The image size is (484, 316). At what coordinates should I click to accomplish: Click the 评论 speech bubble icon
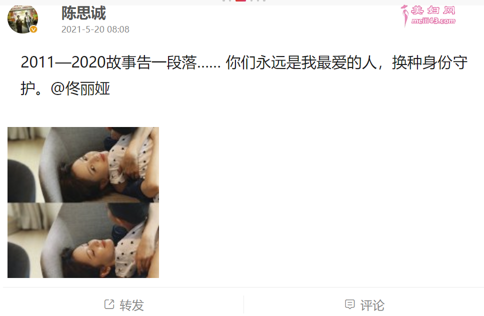[349, 304]
